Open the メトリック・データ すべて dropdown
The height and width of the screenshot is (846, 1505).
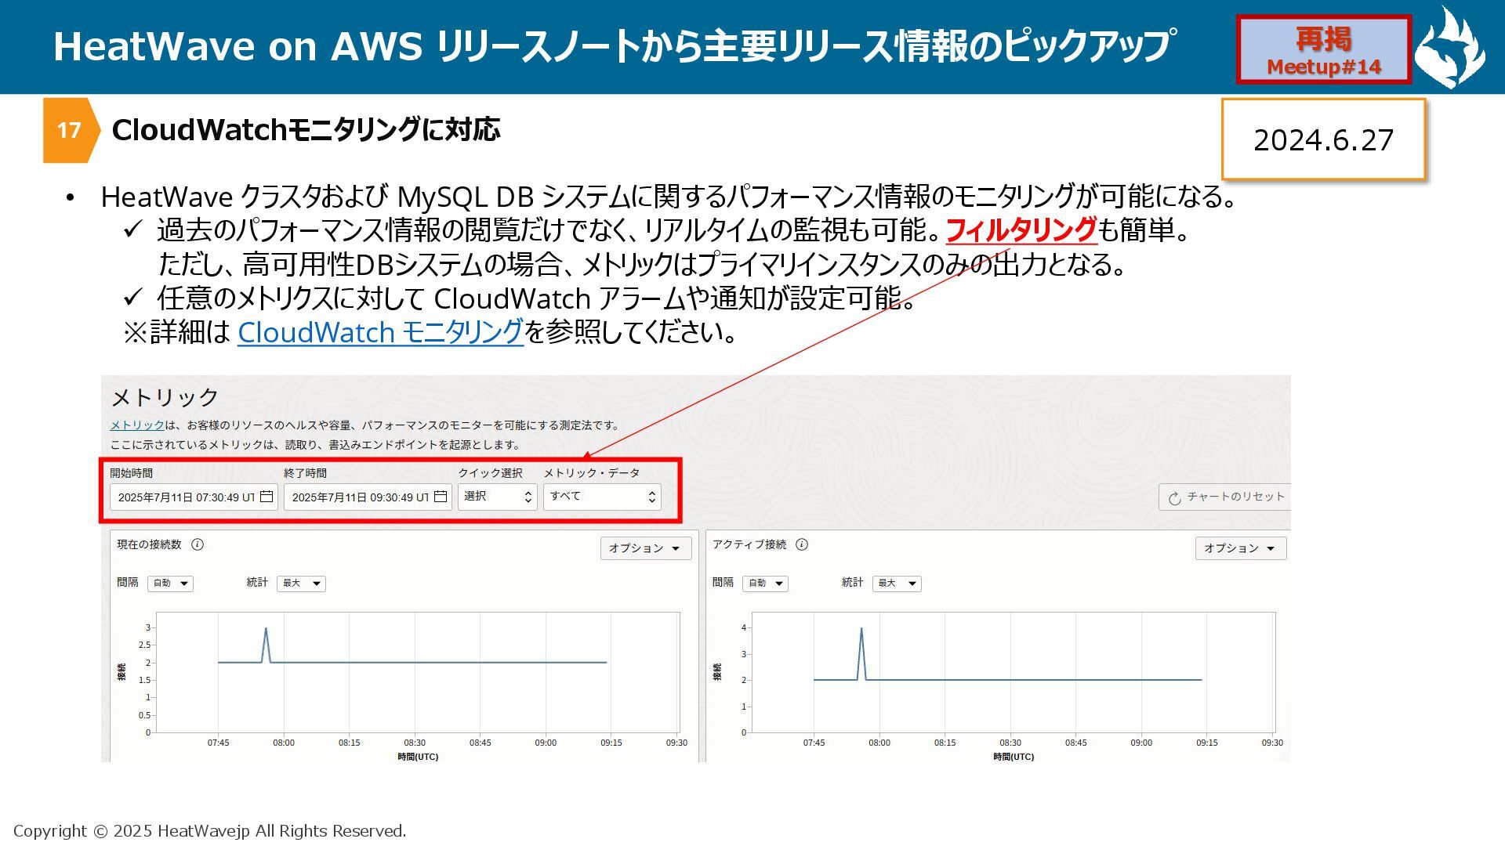click(x=602, y=497)
